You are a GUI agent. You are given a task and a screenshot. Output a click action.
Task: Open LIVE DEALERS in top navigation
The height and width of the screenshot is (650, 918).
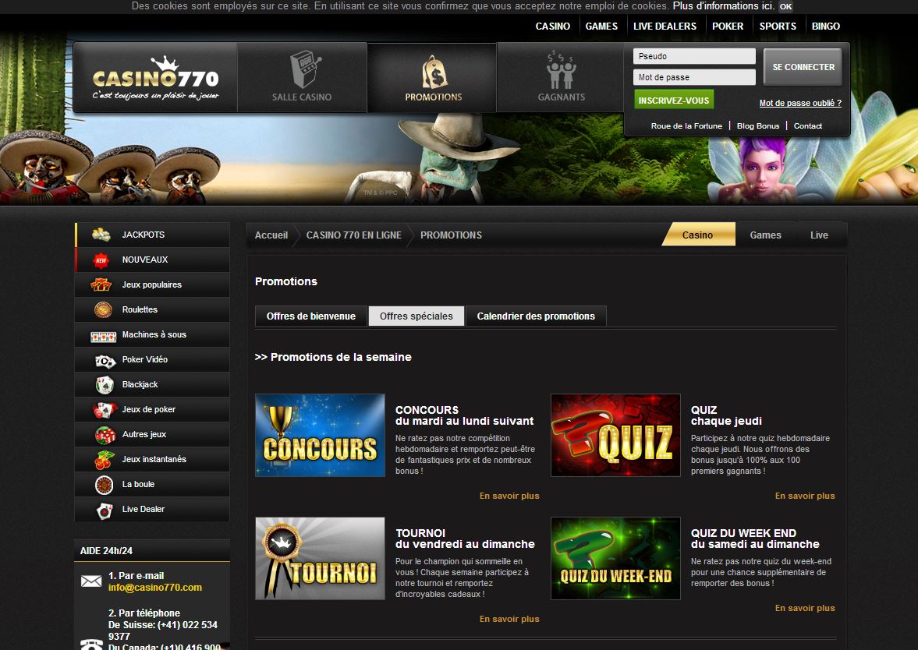tap(665, 26)
